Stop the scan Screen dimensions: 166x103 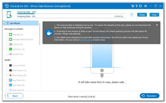154,15
